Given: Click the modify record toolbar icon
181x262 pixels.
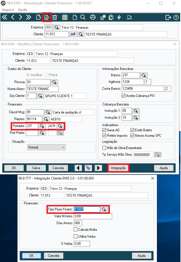Looking at the screenshot, I should 47,17.
